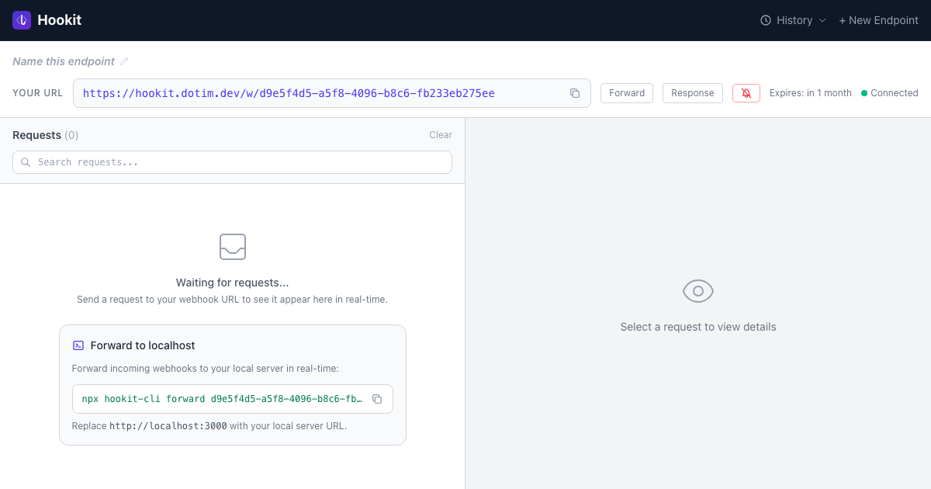Copy the webhook URL using copy icon
Image resolution: width=931 pixels, height=489 pixels.
click(575, 93)
